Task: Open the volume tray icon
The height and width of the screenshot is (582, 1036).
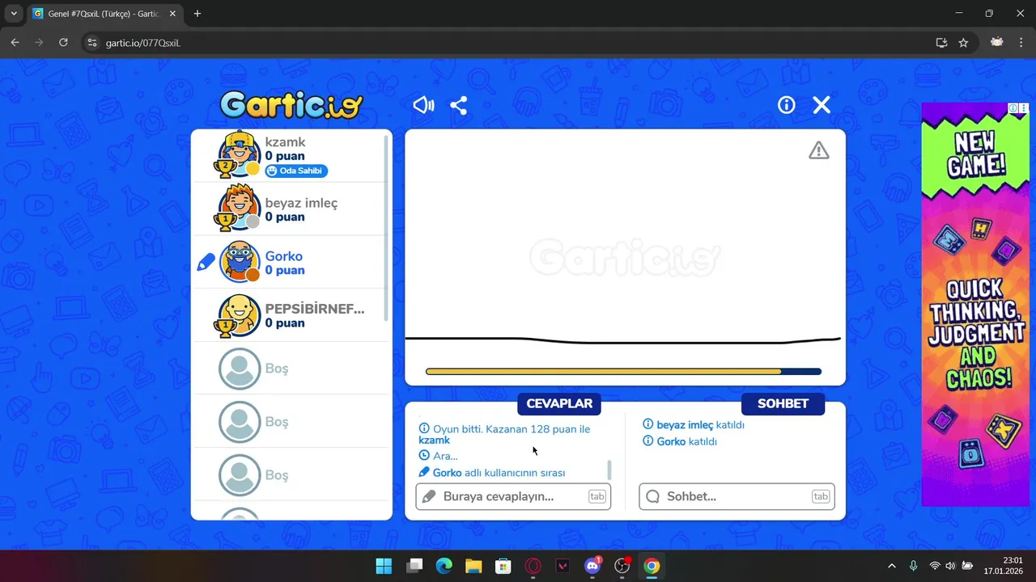Action: pyautogui.click(x=950, y=566)
